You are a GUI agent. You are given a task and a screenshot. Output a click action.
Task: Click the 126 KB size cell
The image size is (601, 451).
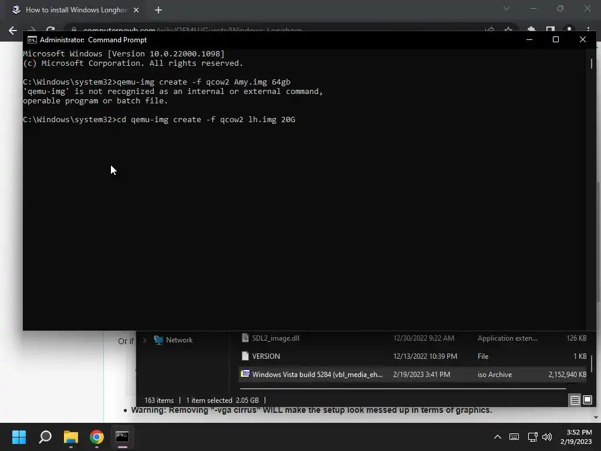576,338
